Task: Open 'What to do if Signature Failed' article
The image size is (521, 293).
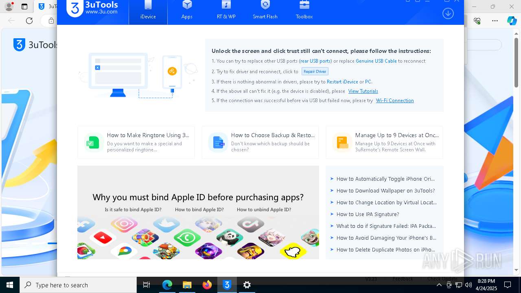Action: point(386,226)
